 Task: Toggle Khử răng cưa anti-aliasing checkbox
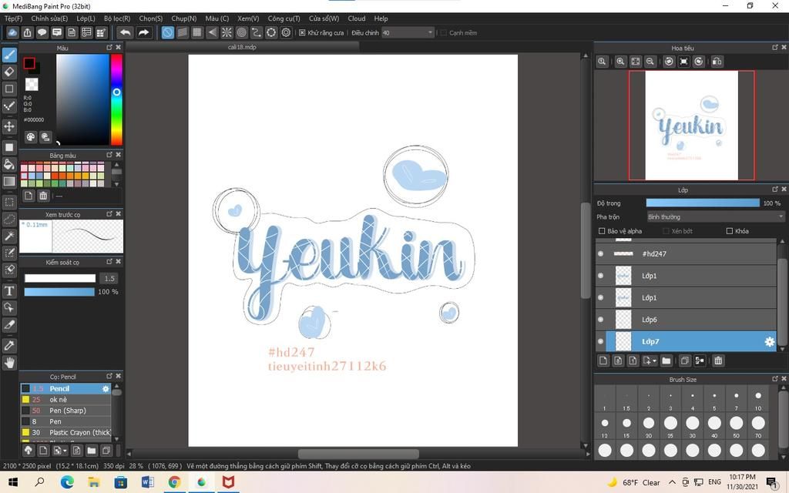(302, 32)
